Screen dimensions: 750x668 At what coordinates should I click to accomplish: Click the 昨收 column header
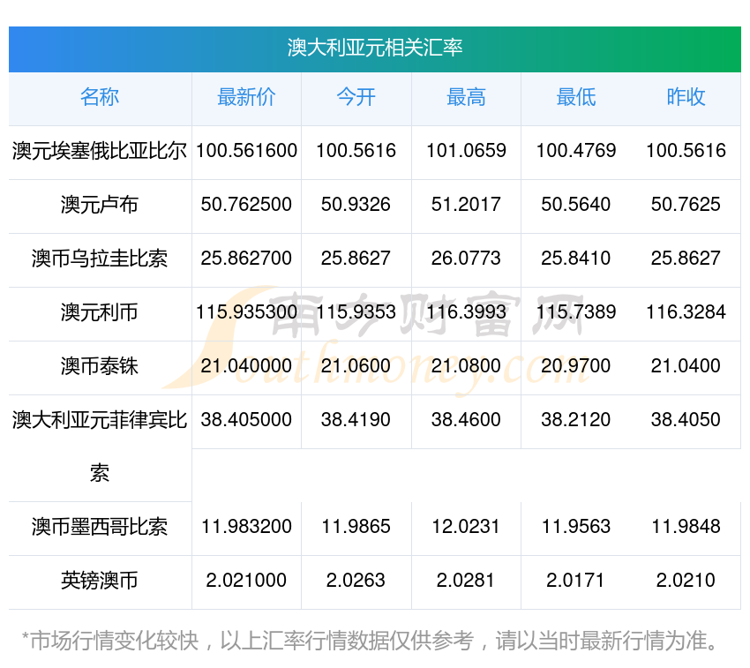686,98
